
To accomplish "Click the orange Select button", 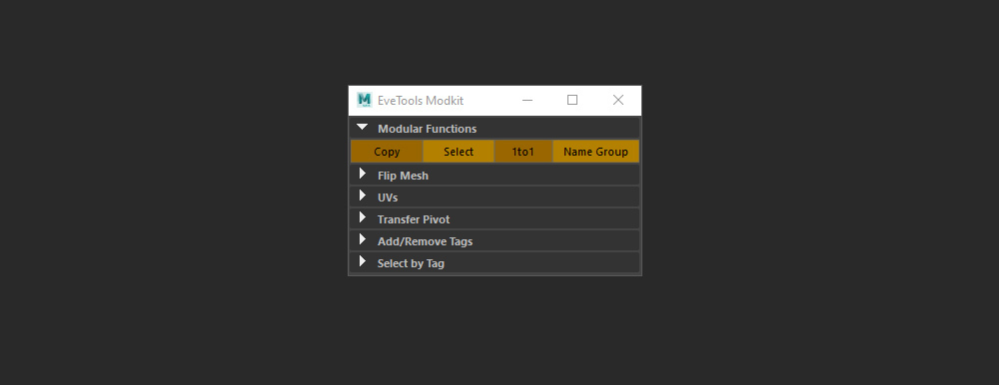I will 459,152.
